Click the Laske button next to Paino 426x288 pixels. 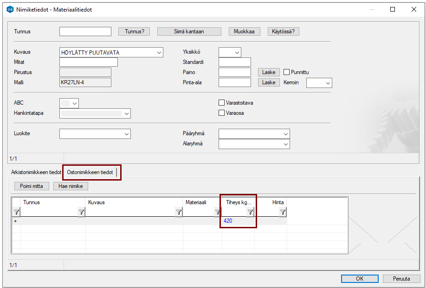point(269,72)
